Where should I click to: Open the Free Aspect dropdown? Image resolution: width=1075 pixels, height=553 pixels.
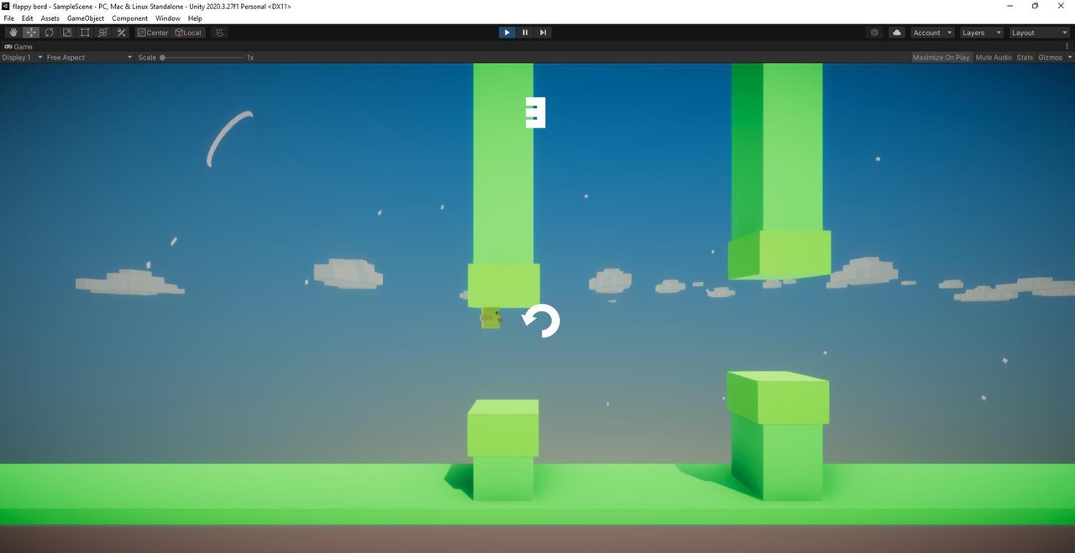click(89, 57)
